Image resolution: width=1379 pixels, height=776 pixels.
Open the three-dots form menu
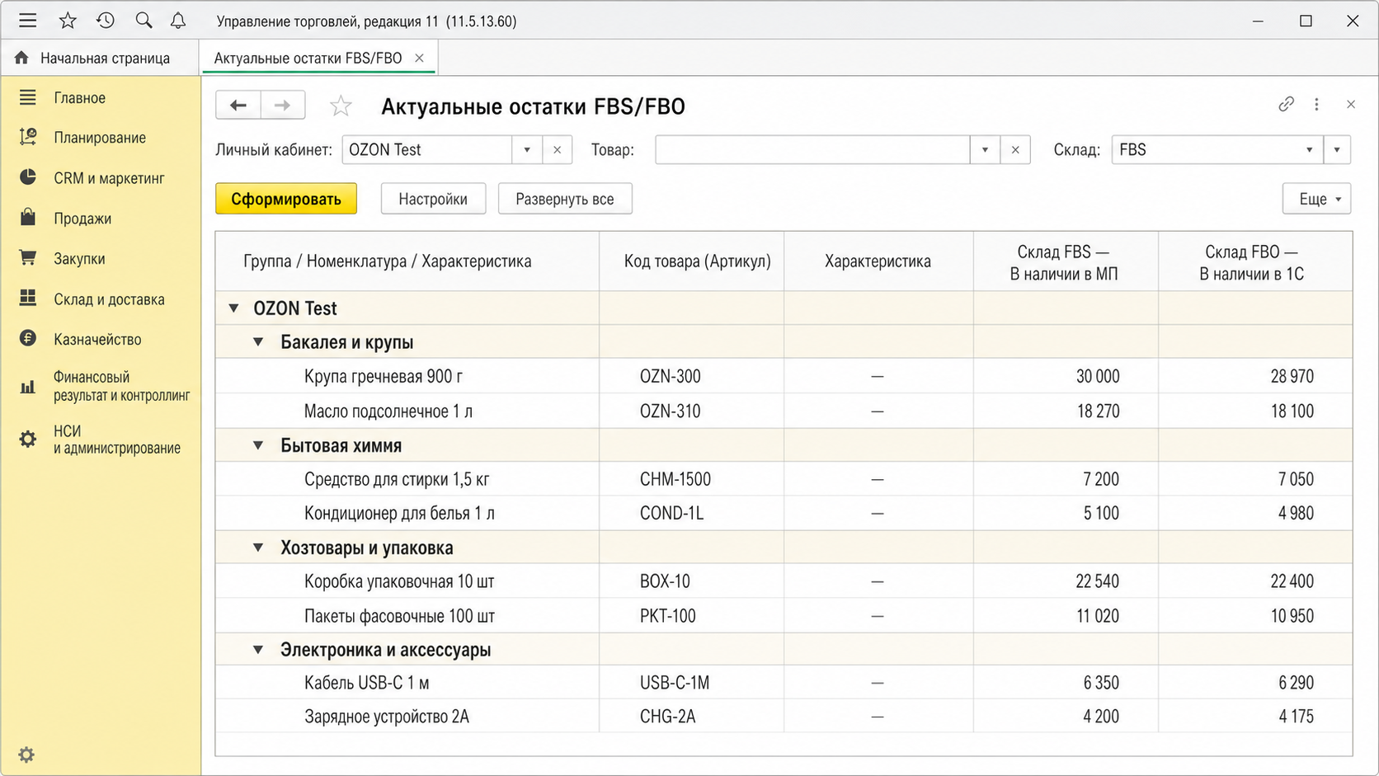pos(1316,104)
